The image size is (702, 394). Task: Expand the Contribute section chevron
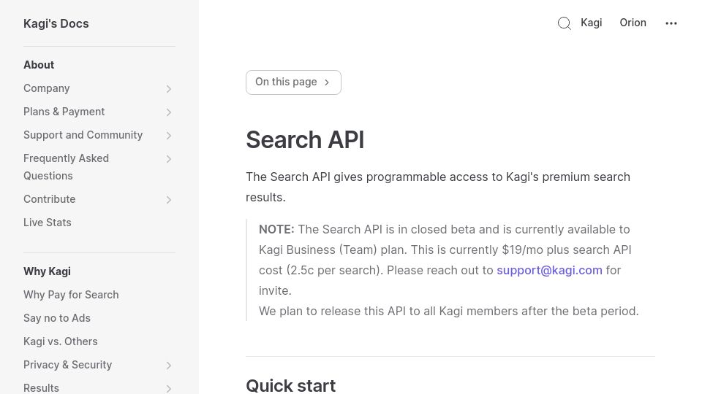pyautogui.click(x=169, y=200)
